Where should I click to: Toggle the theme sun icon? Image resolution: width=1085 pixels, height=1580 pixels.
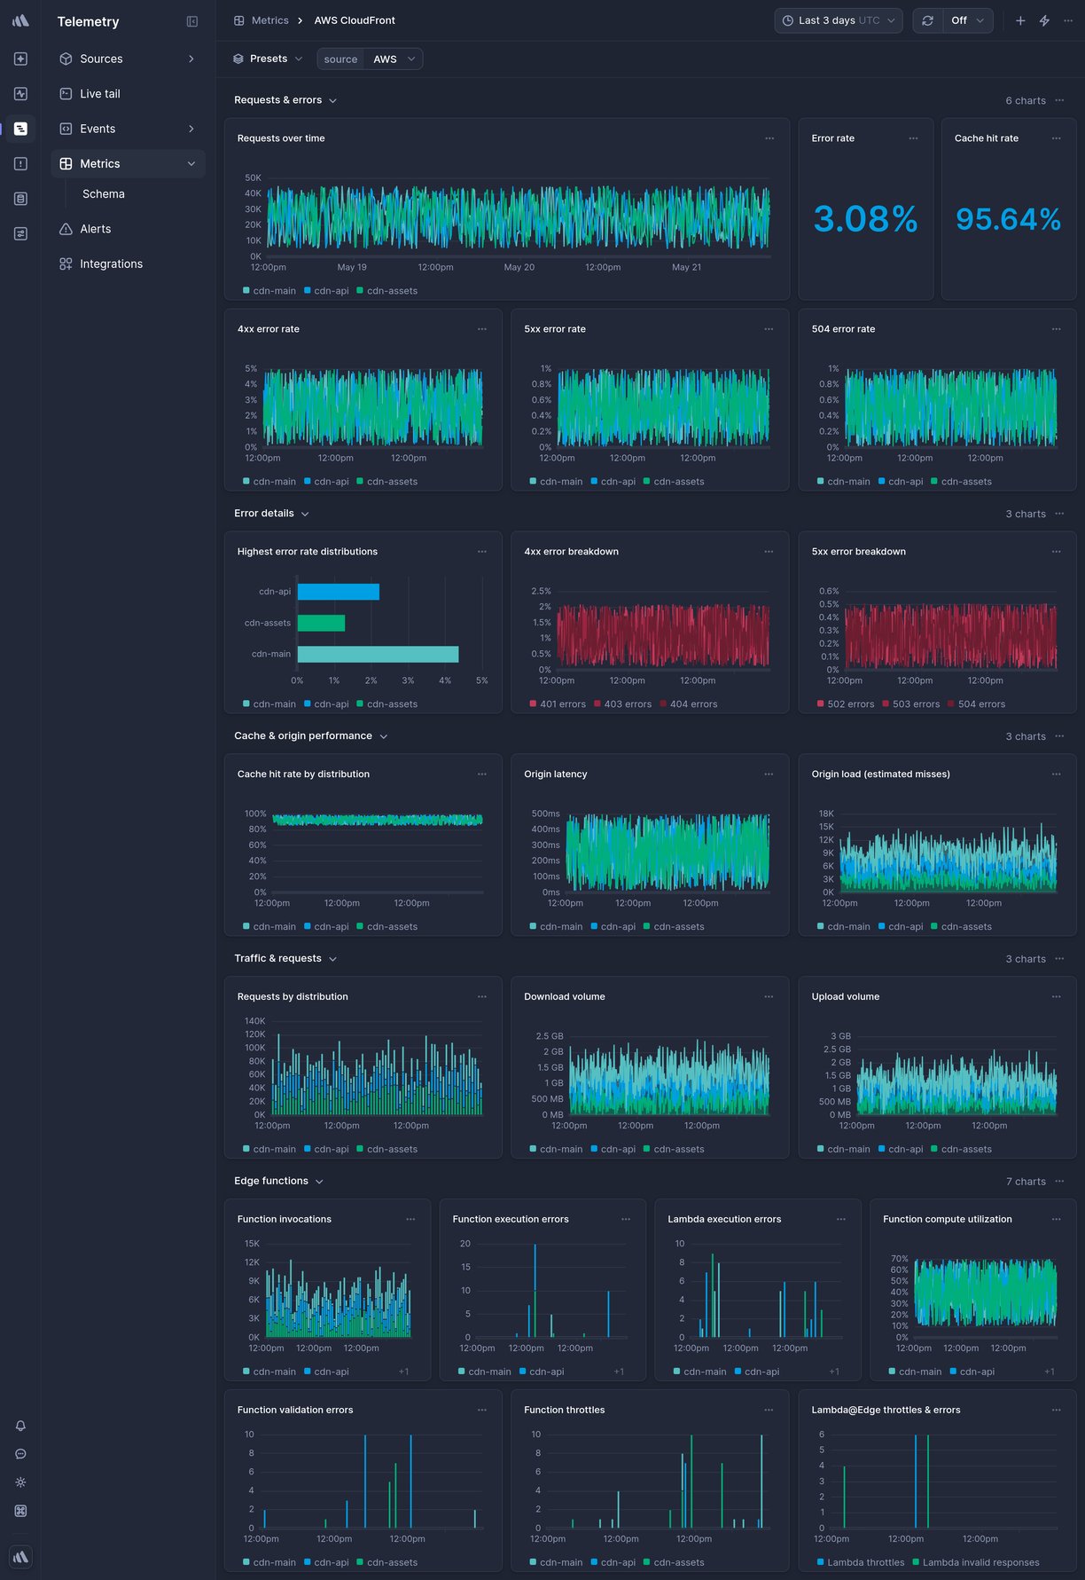coord(20,1482)
